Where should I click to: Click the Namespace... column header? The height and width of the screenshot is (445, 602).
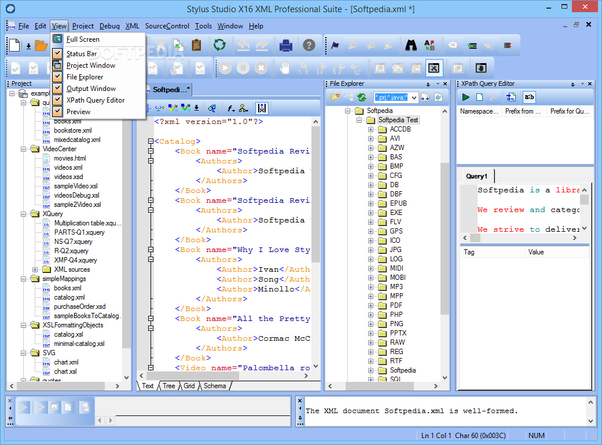(x=479, y=111)
